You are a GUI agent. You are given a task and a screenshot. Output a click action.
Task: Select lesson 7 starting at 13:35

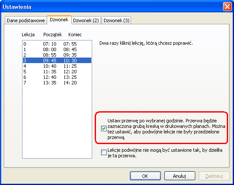[x=57, y=83]
